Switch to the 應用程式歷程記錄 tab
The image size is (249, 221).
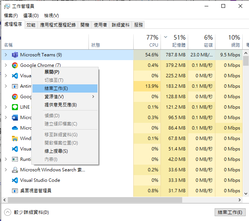click(x=58, y=25)
